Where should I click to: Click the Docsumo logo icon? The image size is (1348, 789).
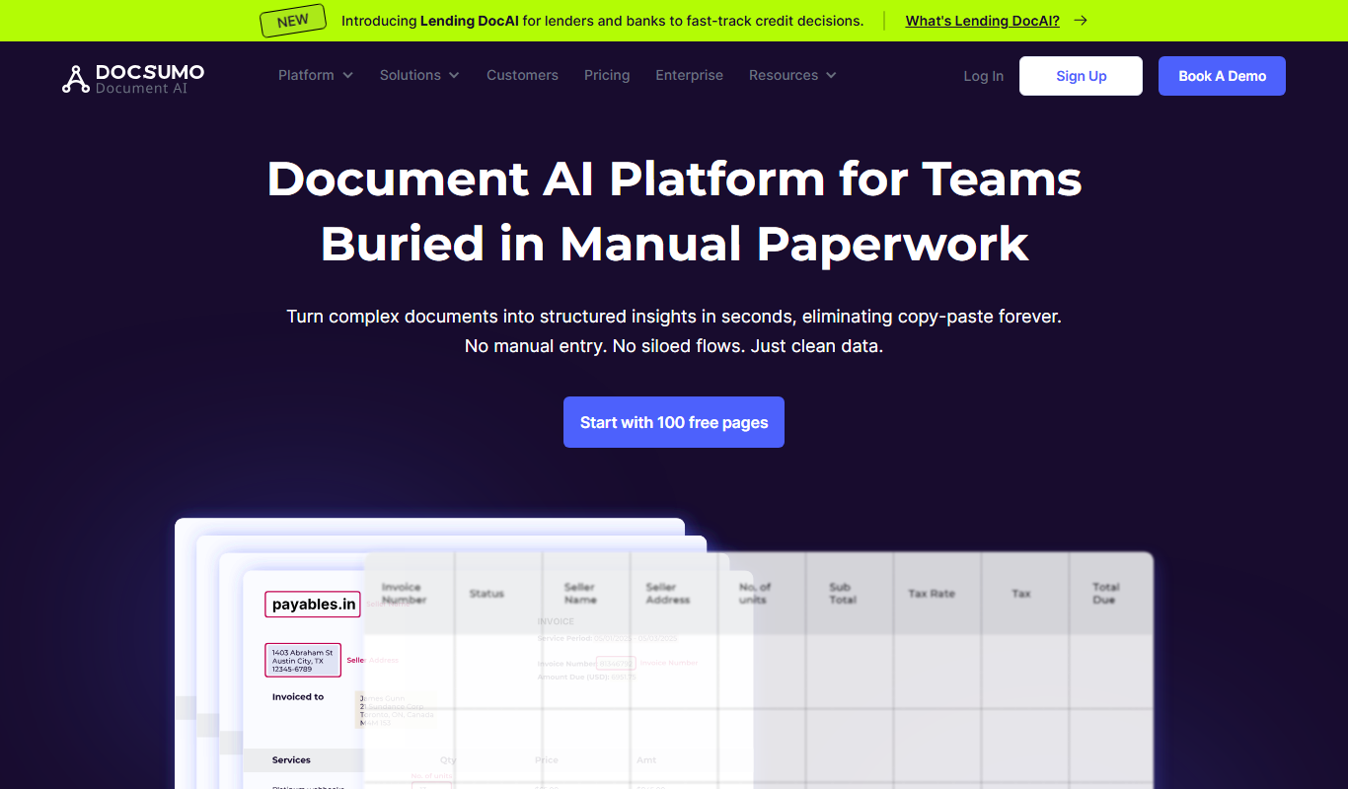point(75,79)
